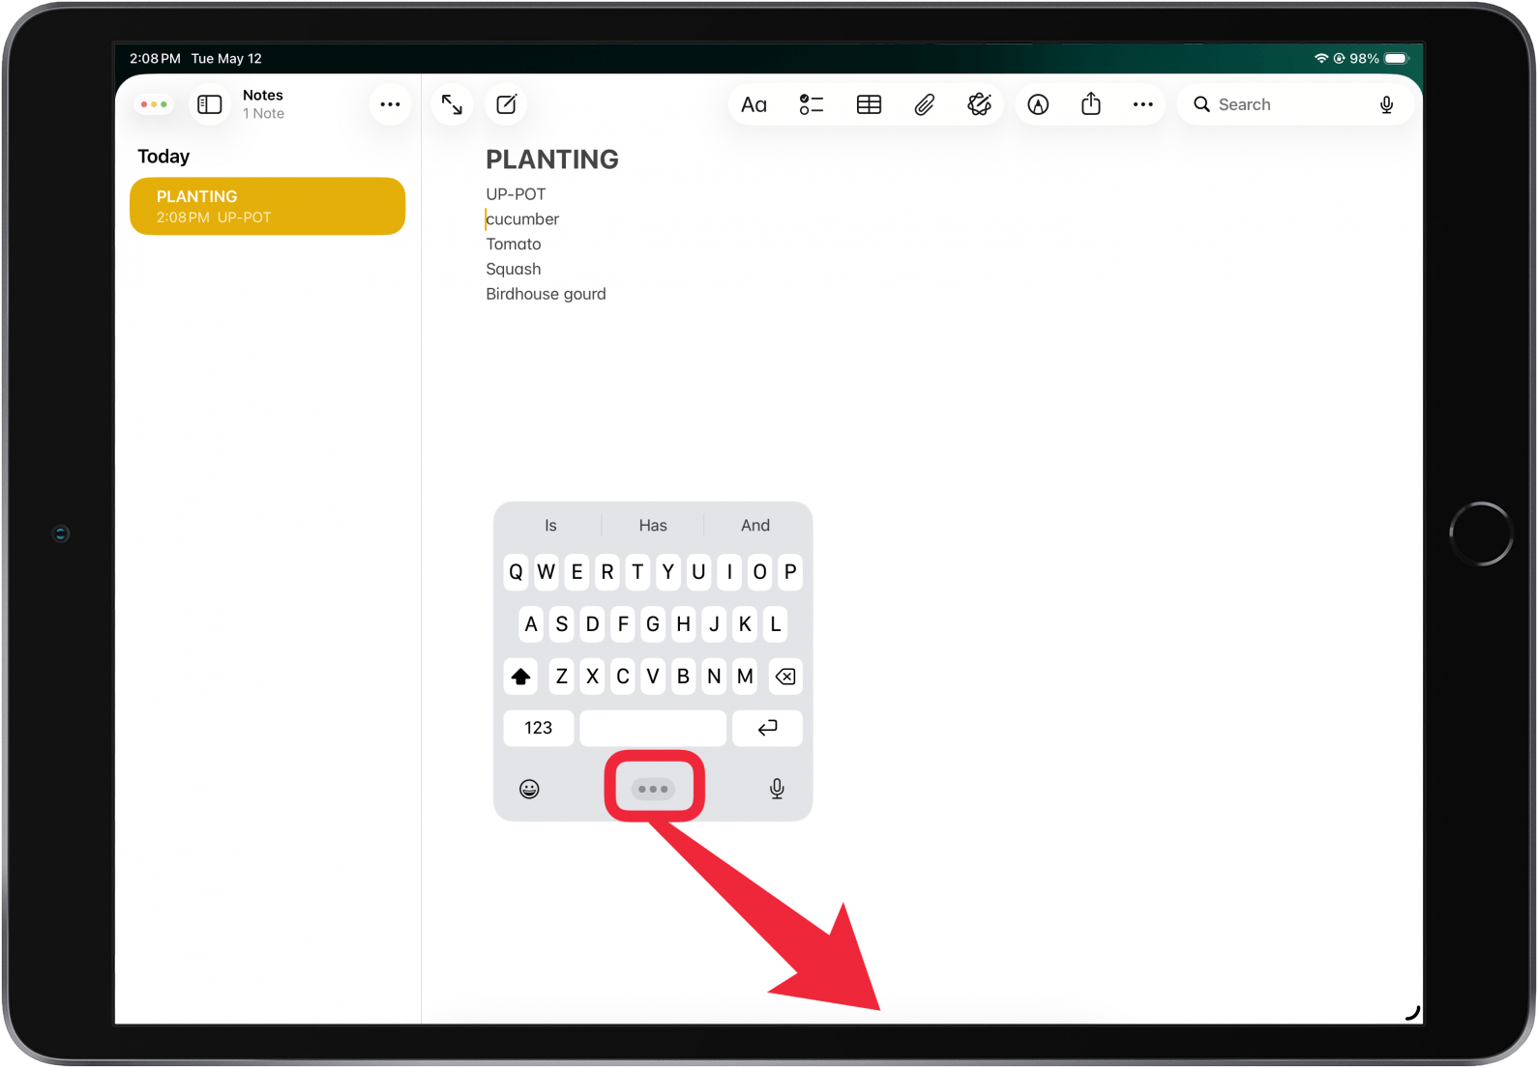
Task: Tap the L key
Action: coord(775,624)
